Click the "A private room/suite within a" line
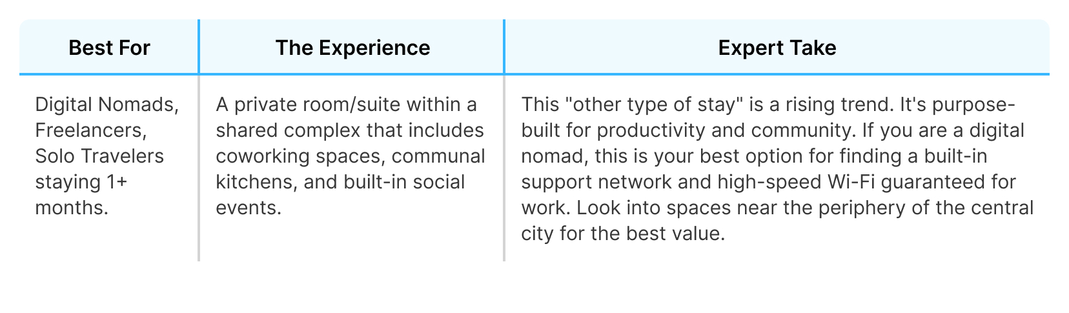Viewport: 1069px width, 313px height. [x=346, y=105]
